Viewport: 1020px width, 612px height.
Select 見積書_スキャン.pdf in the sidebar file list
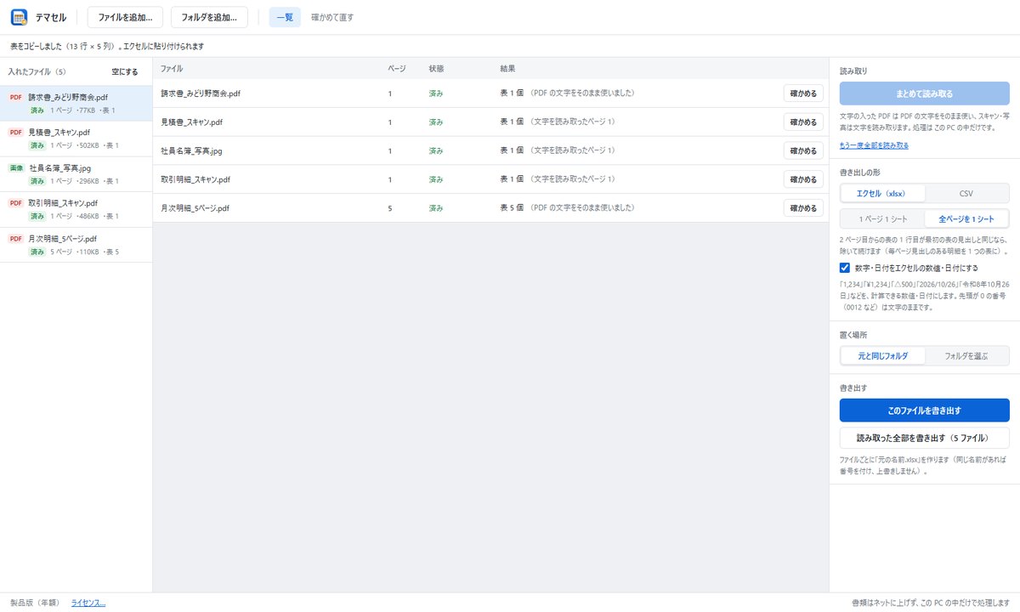pos(76,139)
